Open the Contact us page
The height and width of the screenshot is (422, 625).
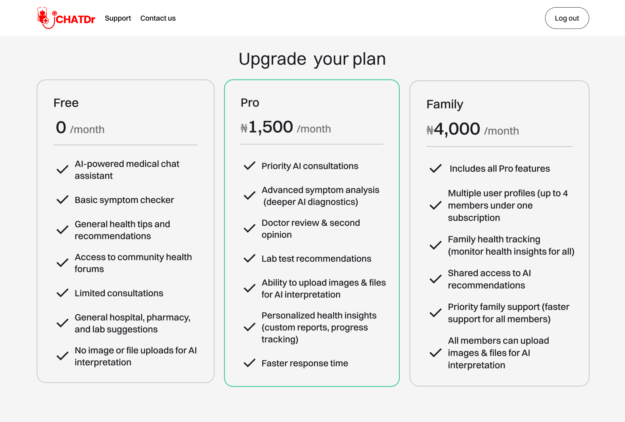pyautogui.click(x=158, y=18)
